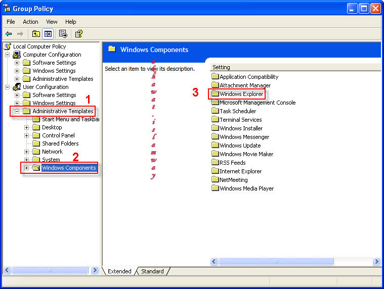Open the Action menu

[x=30, y=22]
